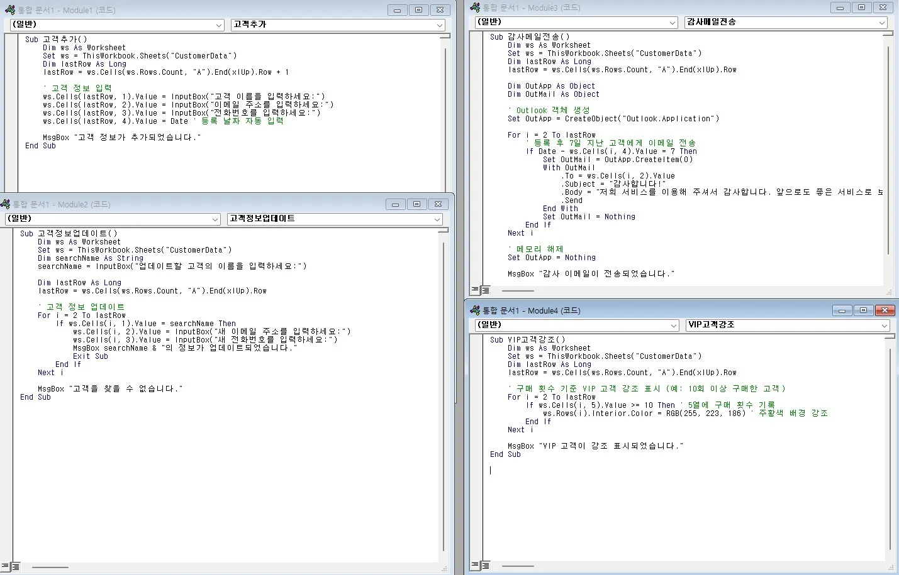
Task: Click the Module3 title bar module icon
Action: [474, 8]
